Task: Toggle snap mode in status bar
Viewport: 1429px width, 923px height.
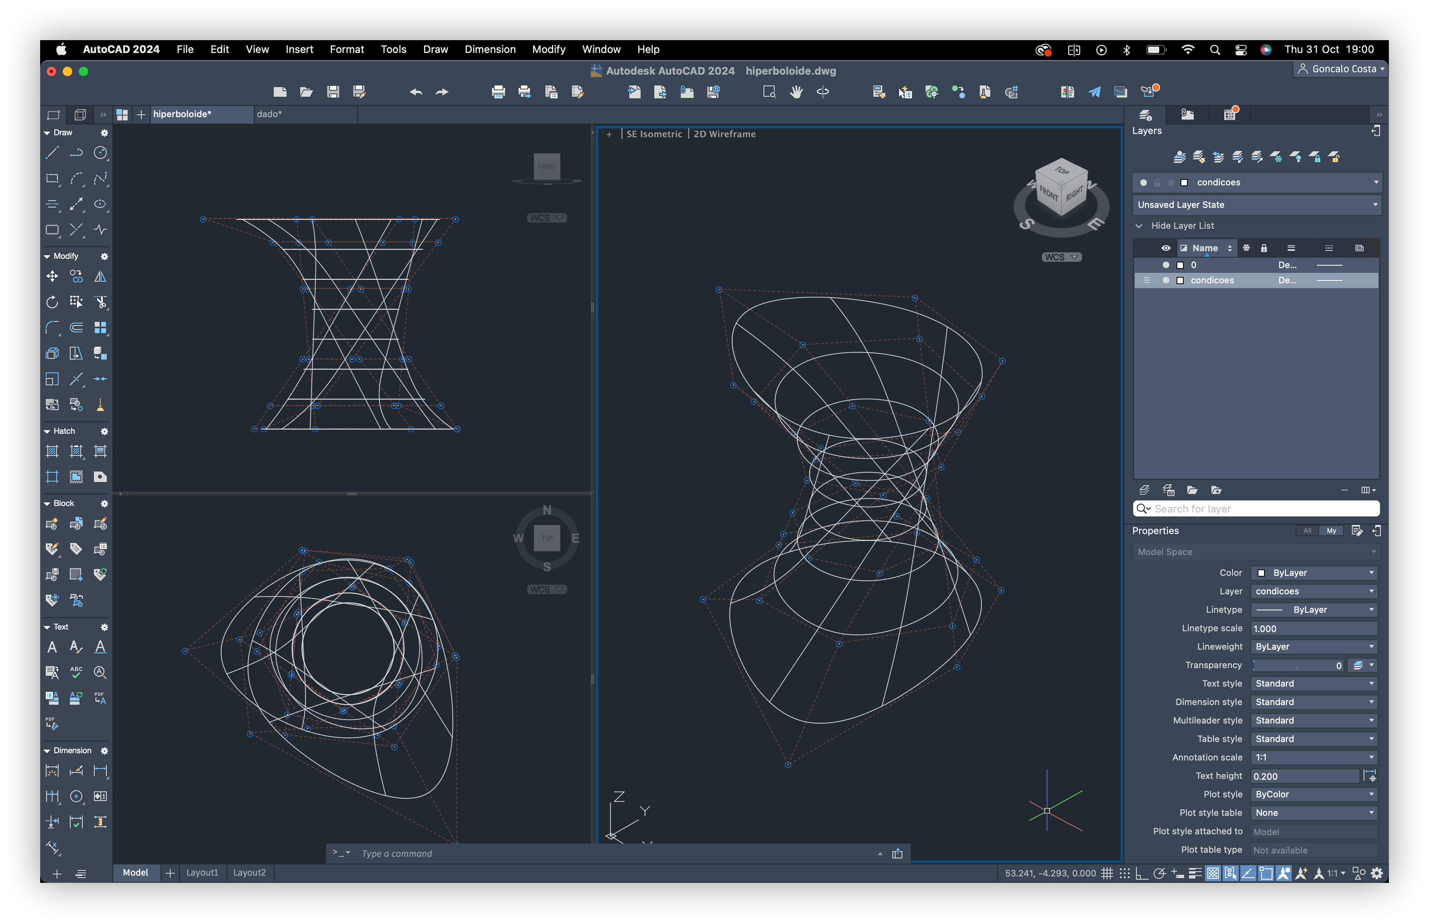Action: 1124,873
